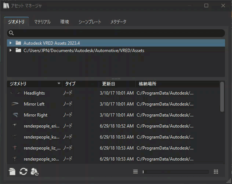Click the renderpeople_eri thumbnail
The image size is (232, 184).
15,126
